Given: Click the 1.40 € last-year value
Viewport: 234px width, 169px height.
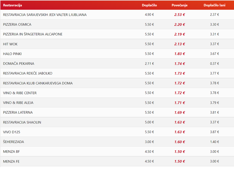Looking at the screenshot, I should [x=214, y=142].
